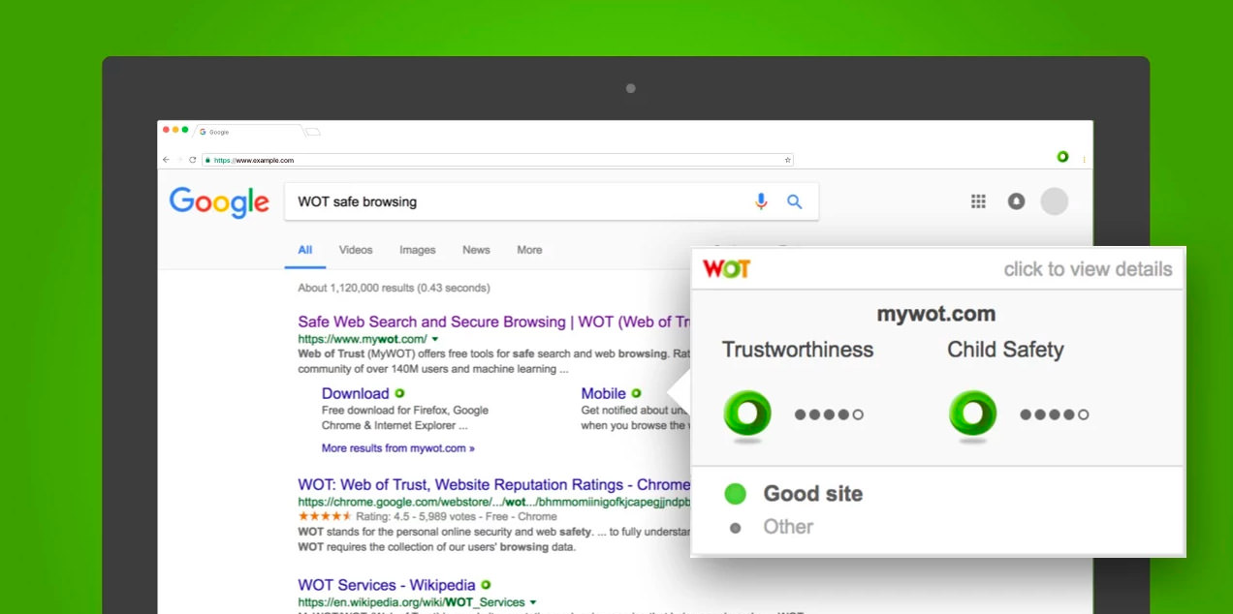
Task: Click the blue search magnifier icon
Action: tap(794, 201)
